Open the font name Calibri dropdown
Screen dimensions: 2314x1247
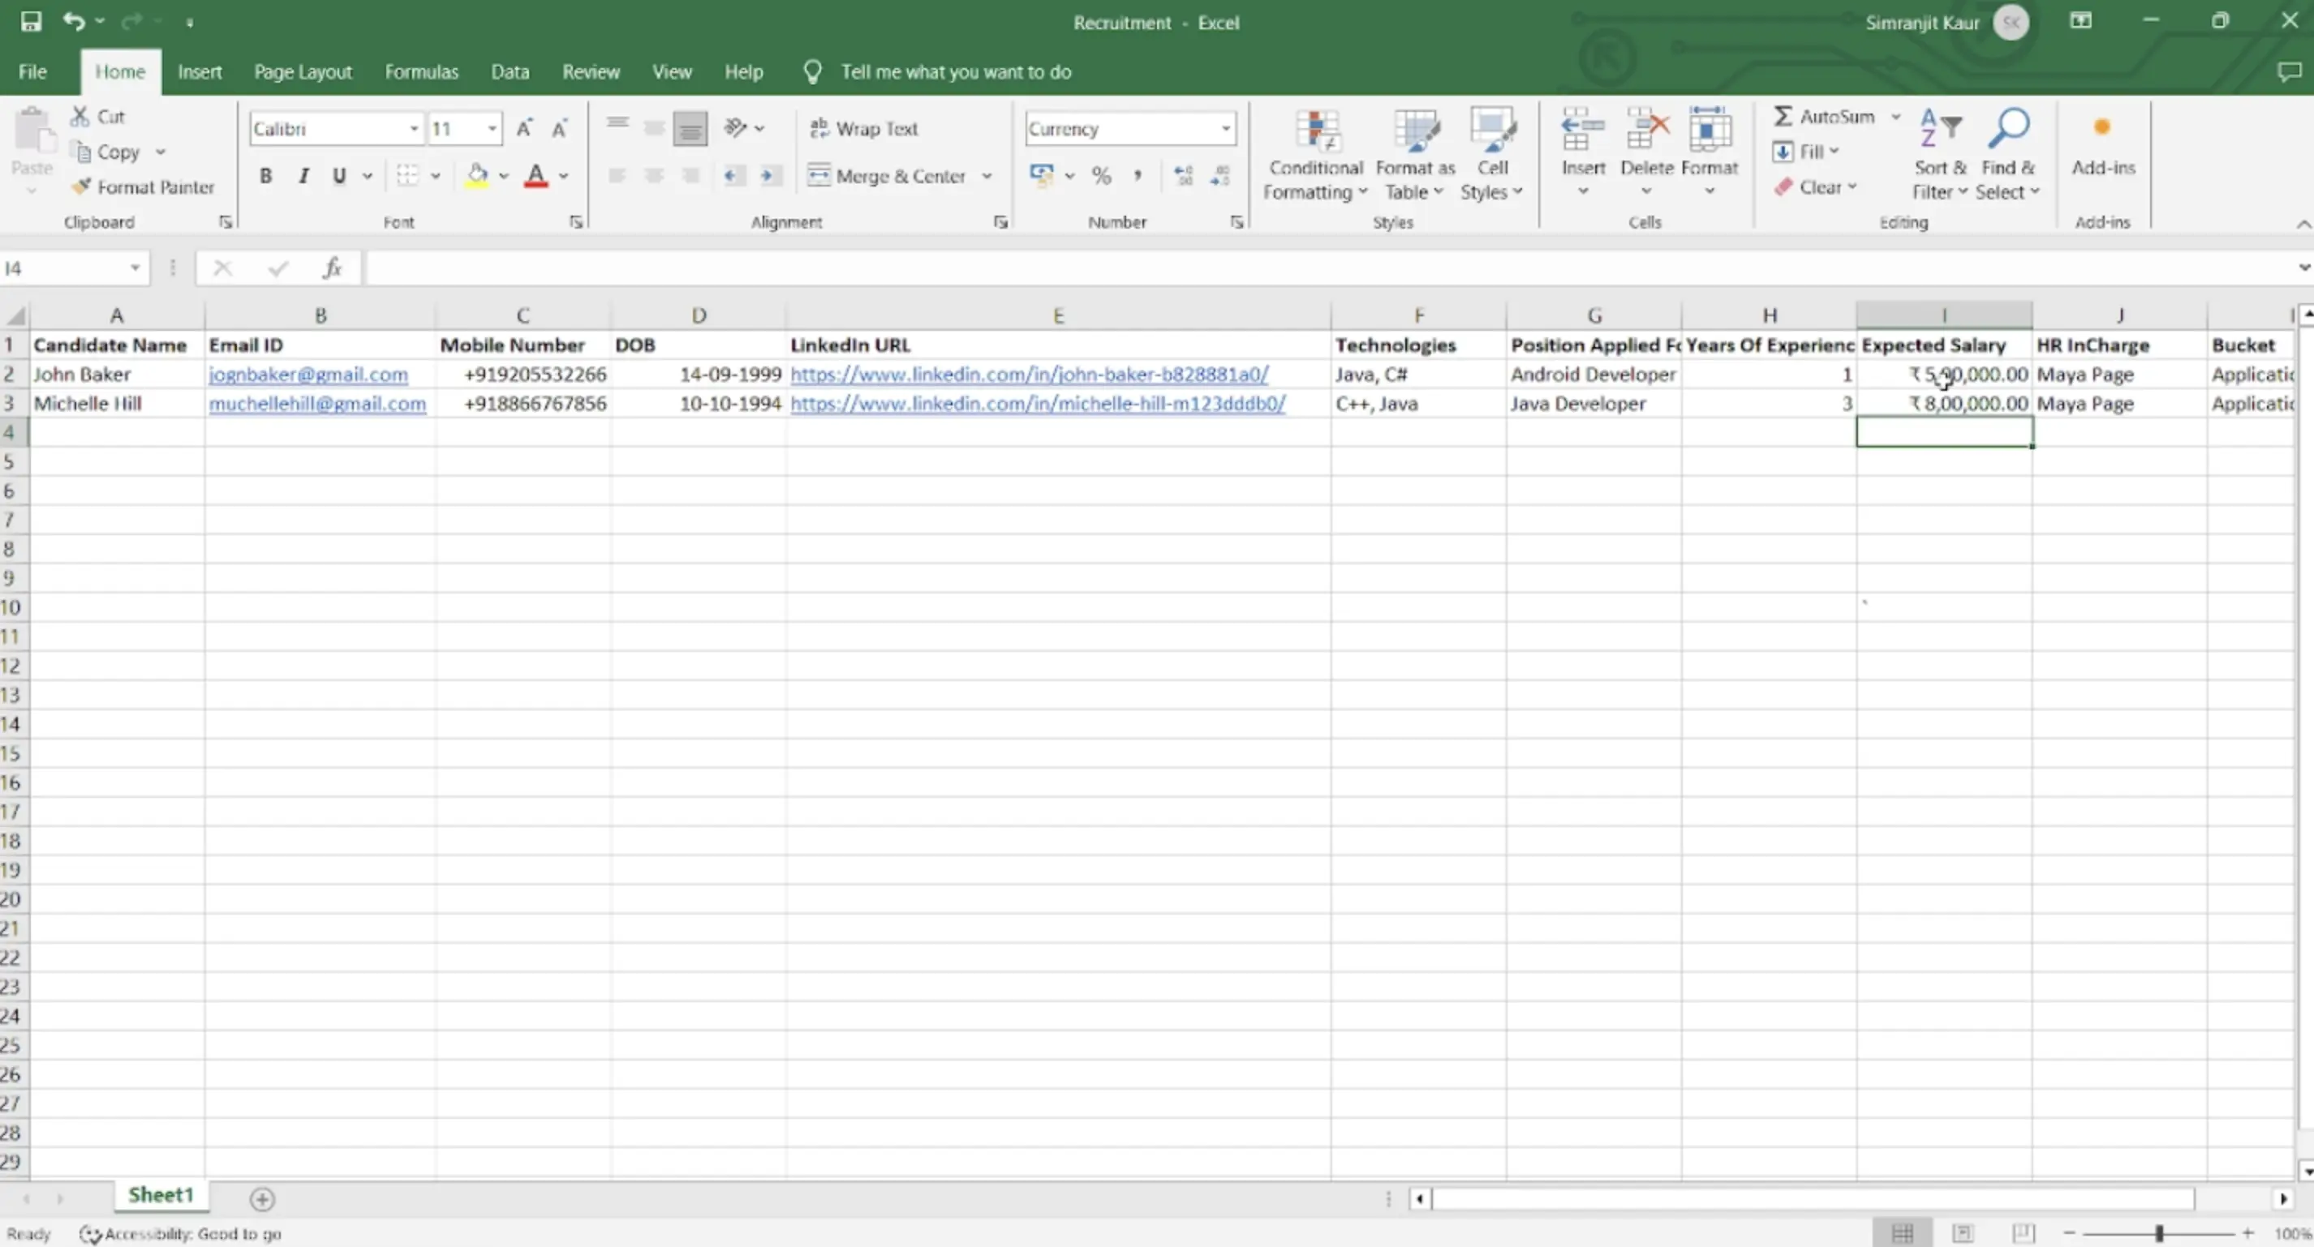pos(413,128)
